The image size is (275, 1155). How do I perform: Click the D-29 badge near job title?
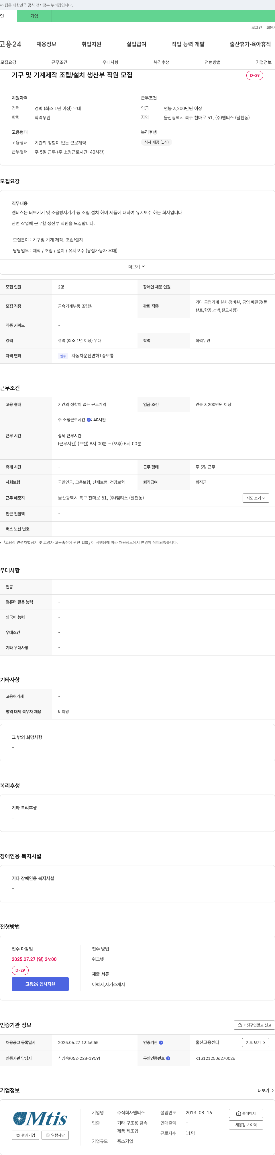click(255, 75)
